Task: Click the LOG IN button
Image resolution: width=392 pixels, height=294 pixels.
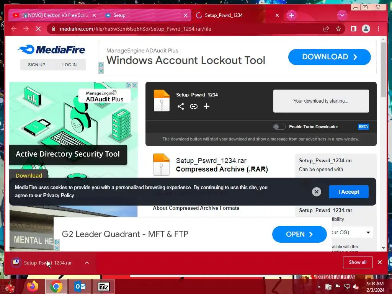Action: tap(70, 65)
